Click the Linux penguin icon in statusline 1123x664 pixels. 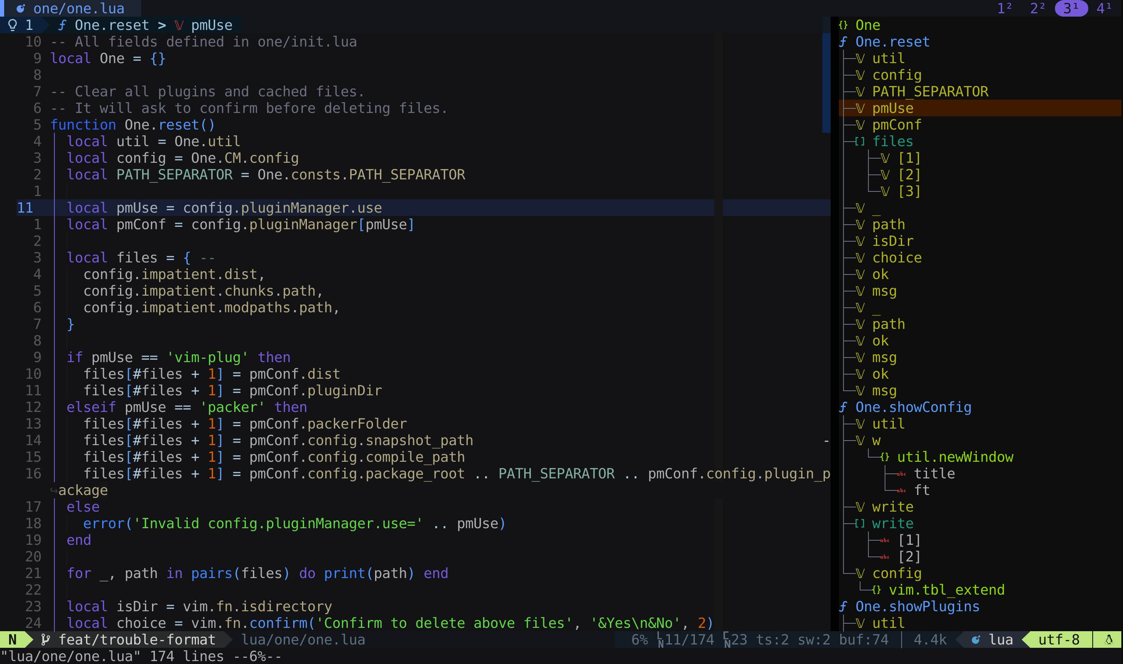pos(1109,640)
